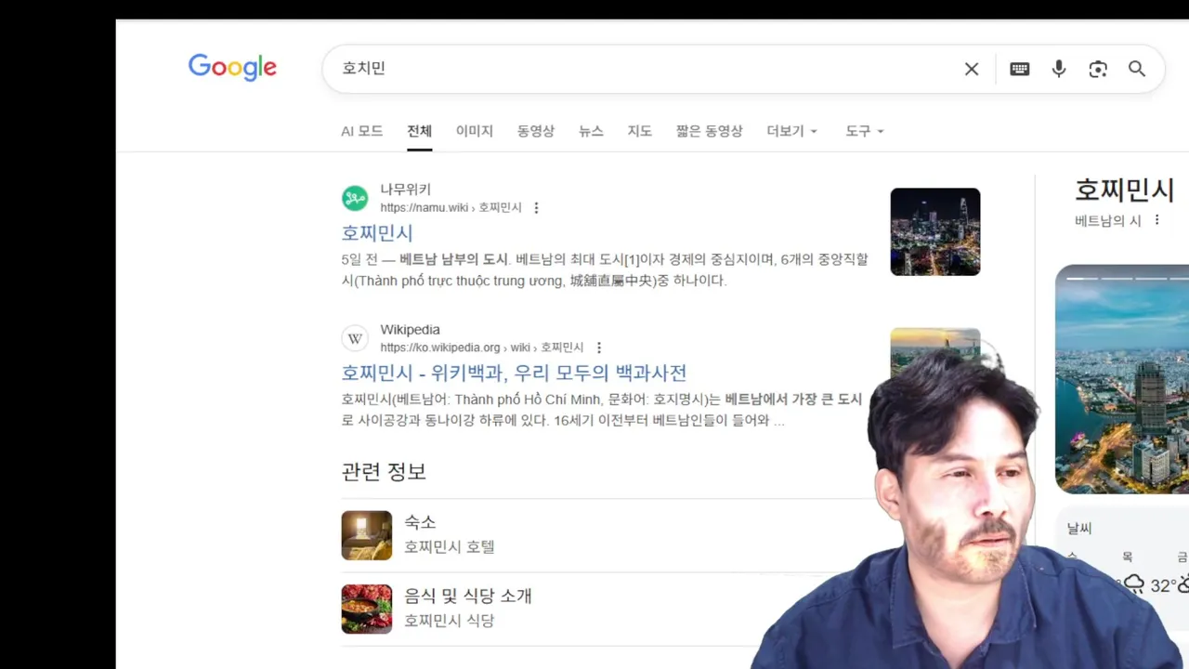Viewport: 1189px width, 669px height.
Task: Click the 베트남의 시 subtitle text
Action: click(x=1108, y=220)
